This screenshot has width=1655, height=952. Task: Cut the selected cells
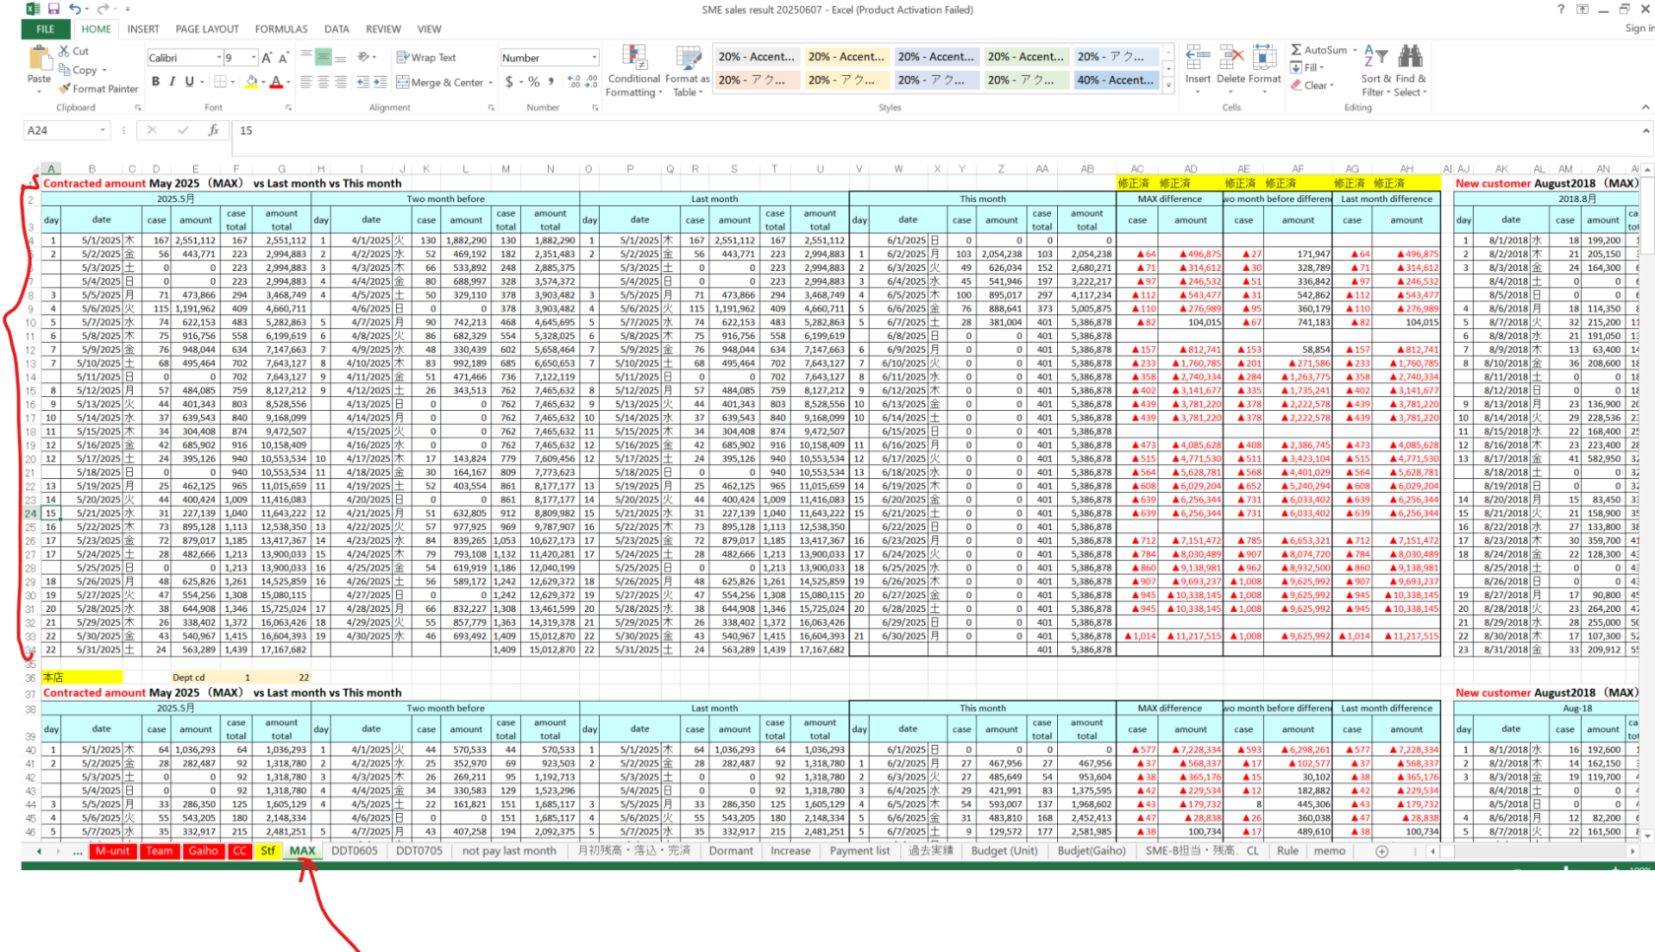tap(74, 51)
